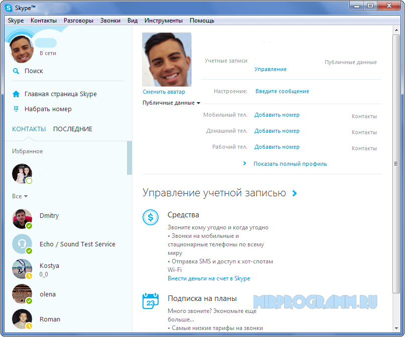405x337 pixels.
Task: Open the Звонки menu
Action: [110, 21]
